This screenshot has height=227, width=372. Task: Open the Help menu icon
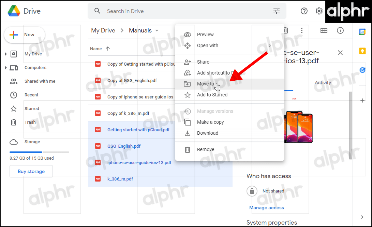tap(304, 11)
